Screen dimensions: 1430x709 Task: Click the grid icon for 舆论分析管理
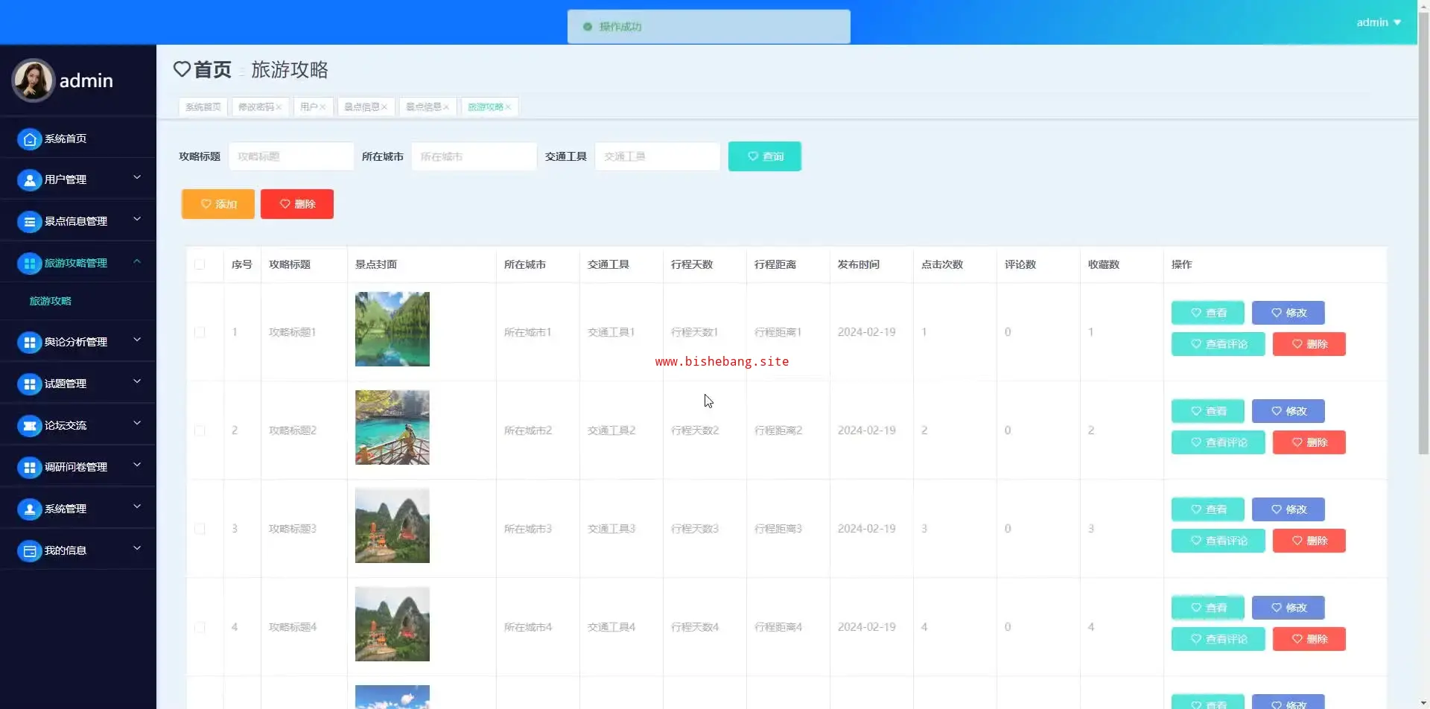coord(29,343)
